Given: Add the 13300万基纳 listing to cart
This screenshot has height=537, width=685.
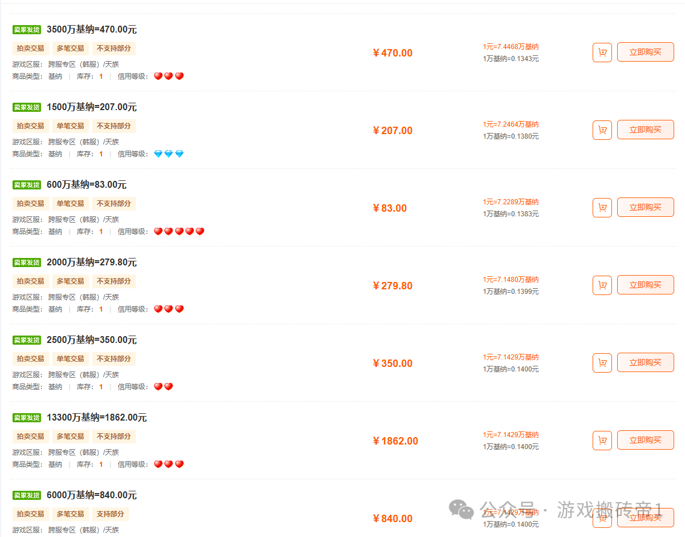Looking at the screenshot, I should (602, 441).
